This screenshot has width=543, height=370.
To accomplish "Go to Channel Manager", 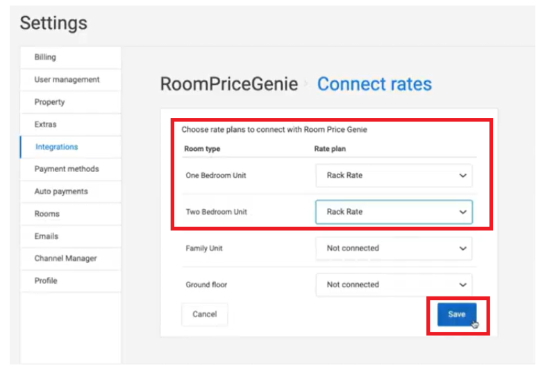I will (x=65, y=258).
